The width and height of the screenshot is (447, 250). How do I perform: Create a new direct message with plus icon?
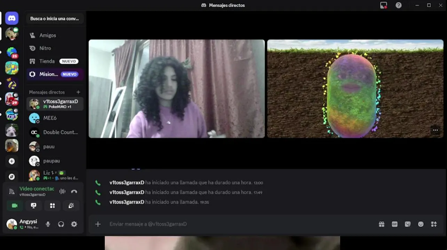[x=78, y=92]
